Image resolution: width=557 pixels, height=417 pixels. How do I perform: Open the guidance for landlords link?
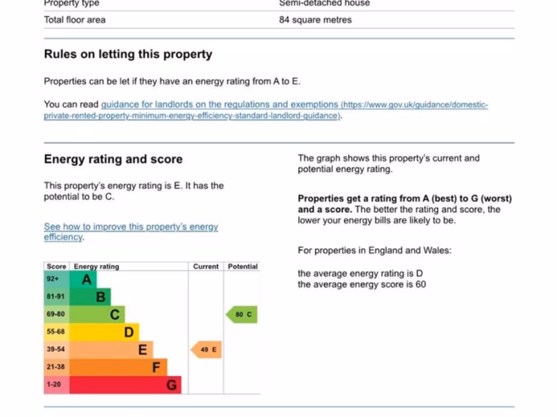click(219, 105)
